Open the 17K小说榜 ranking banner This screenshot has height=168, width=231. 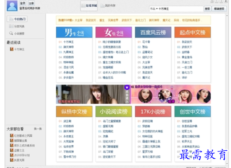click(x=153, y=112)
